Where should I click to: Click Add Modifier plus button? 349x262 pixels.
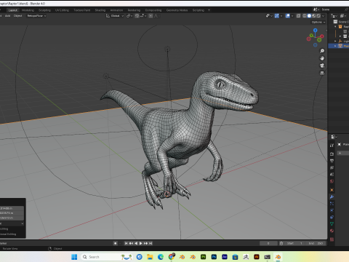(x=340, y=153)
